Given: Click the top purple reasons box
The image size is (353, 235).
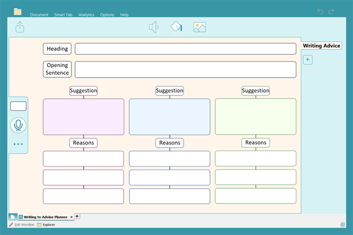Looking at the screenshot, I should pyautogui.click(x=83, y=158).
